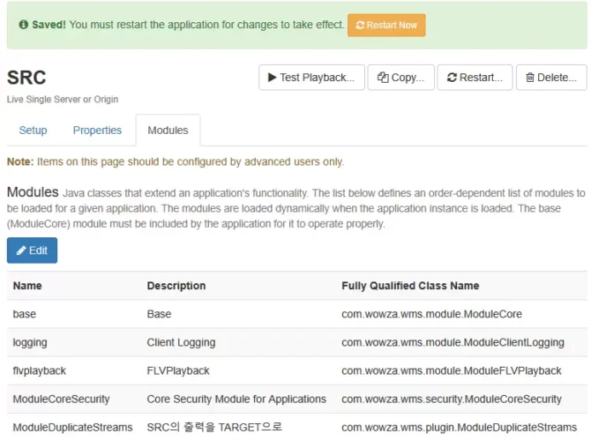Select the base module row
591x441 pixels.
[x=296, y=314]
